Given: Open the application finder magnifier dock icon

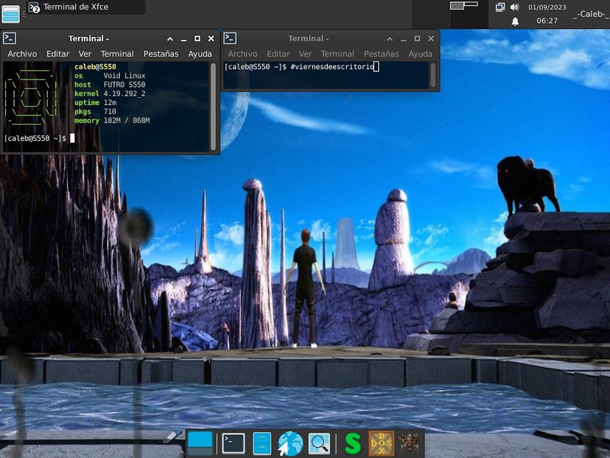Looking at the screenshot, I should (319, 443).
